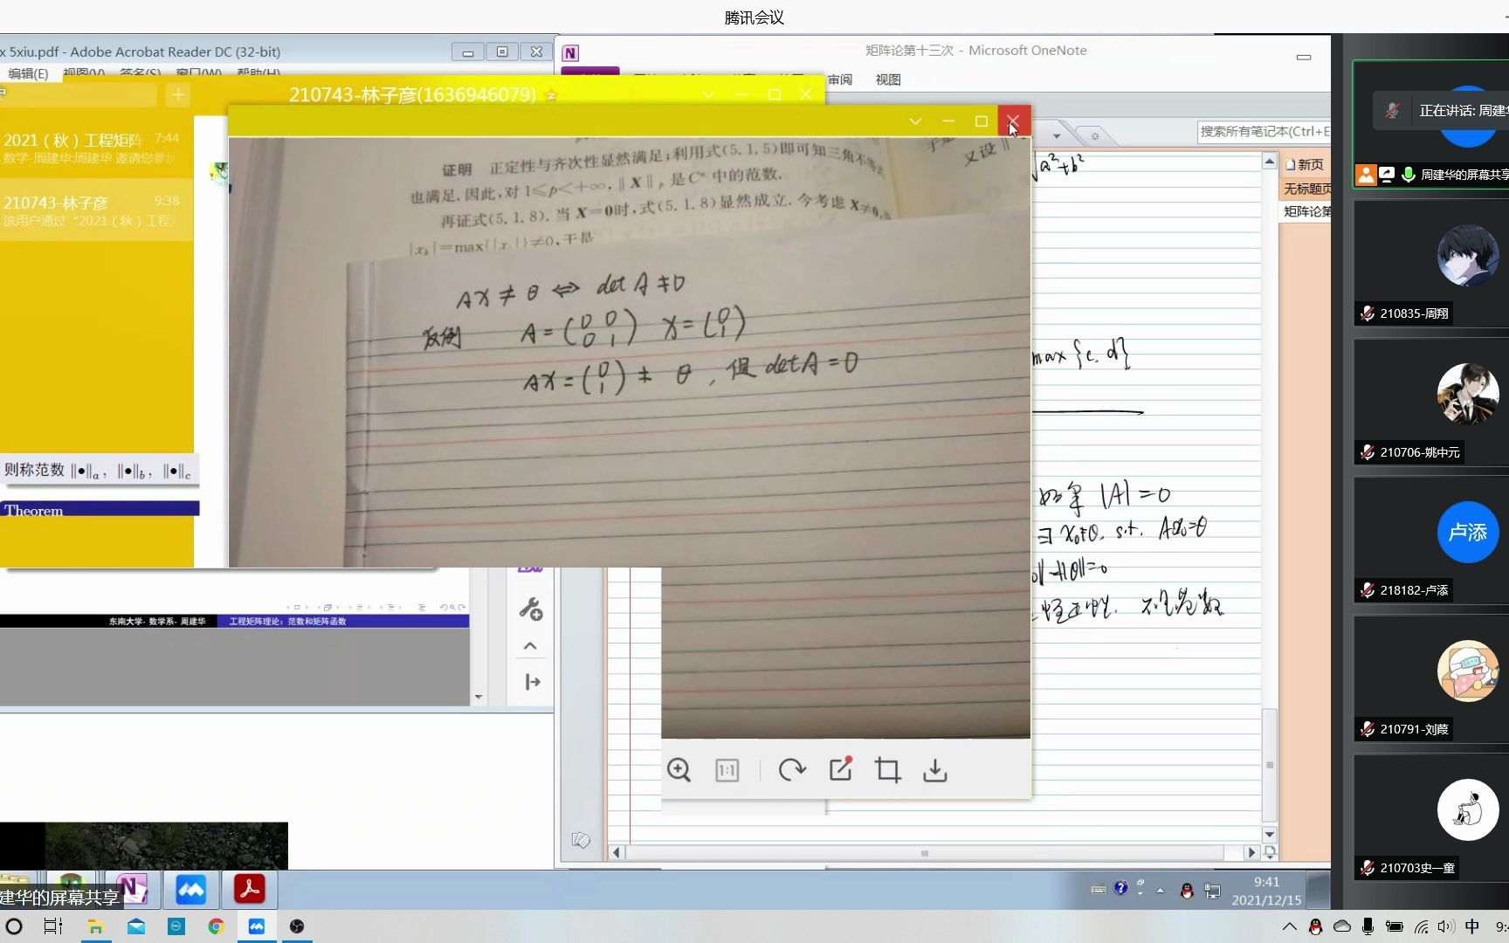Viewport: 1509px width, 943px height.
Task: Add new page via 新页 in OneNote
Action: point(1305,164)
